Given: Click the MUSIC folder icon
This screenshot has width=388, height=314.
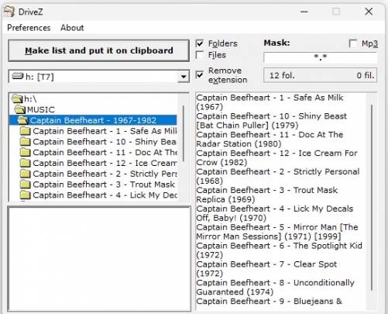Looking at the screenshot, I should [20, 109].
